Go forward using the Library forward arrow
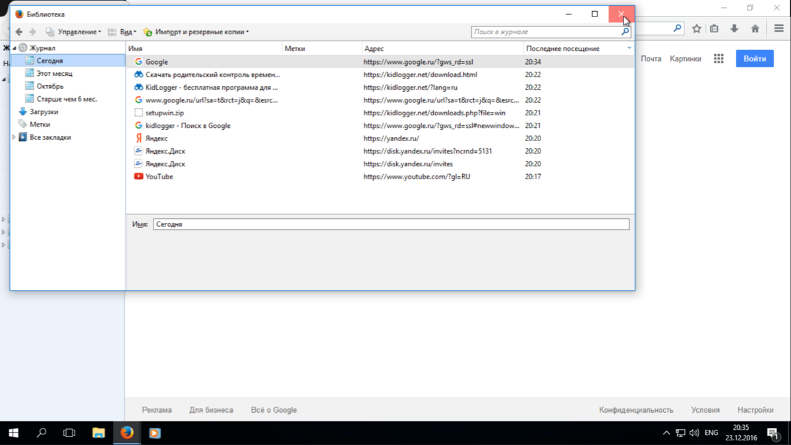 [x=32, y=32]
